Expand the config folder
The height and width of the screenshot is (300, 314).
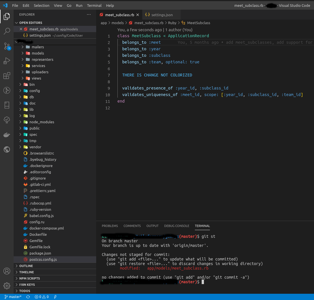(x=55, y=91)
